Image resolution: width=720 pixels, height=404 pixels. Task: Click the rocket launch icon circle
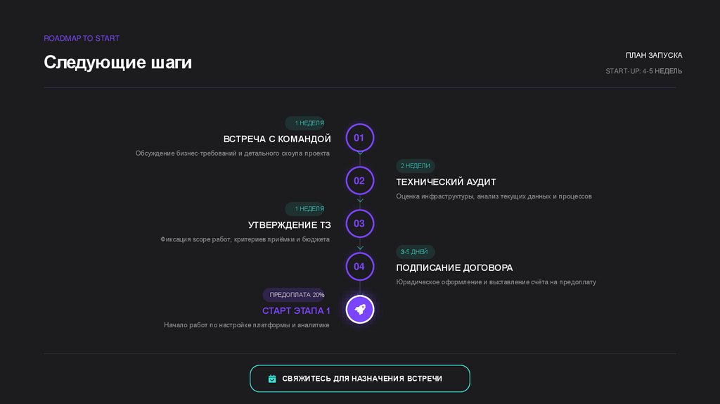point(359,309)
